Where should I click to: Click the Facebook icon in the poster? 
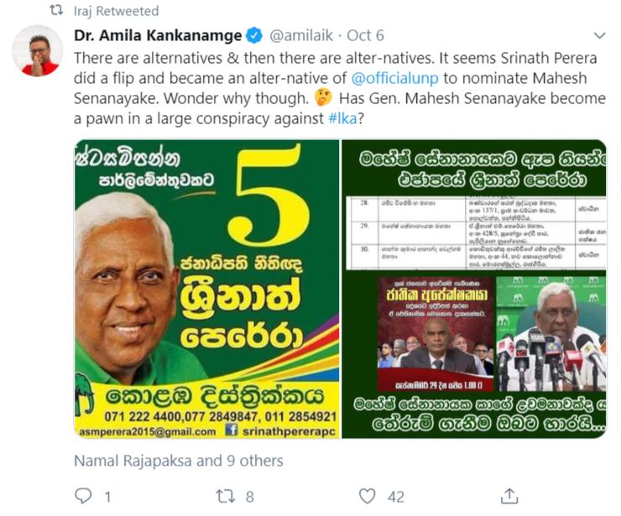[232, 430]
